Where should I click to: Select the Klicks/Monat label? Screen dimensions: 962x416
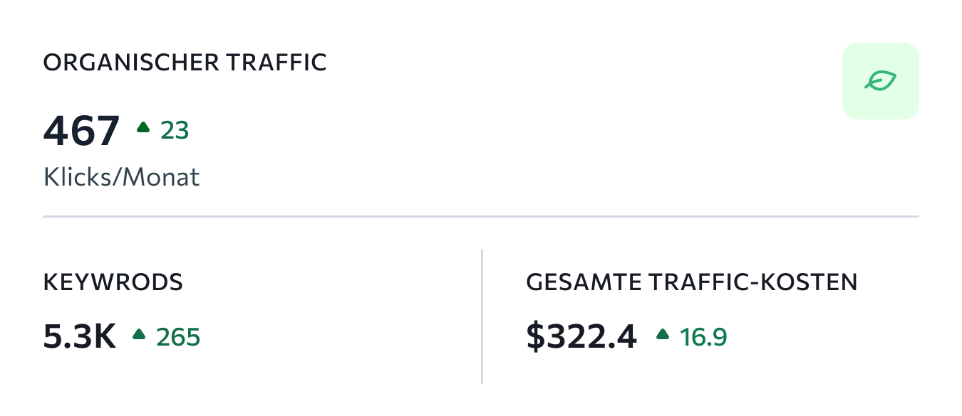122,176
